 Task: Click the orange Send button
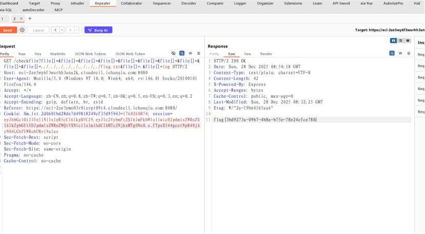point(8,30)
